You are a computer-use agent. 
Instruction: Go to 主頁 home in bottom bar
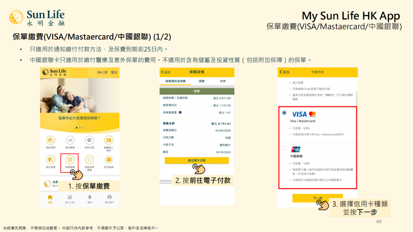(x=50, y=199)
